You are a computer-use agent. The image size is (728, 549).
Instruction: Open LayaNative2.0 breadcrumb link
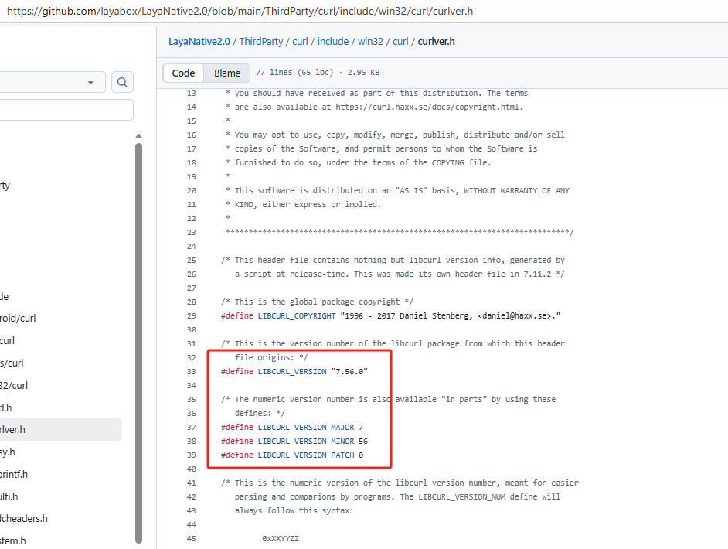click(x=199, y=41)
